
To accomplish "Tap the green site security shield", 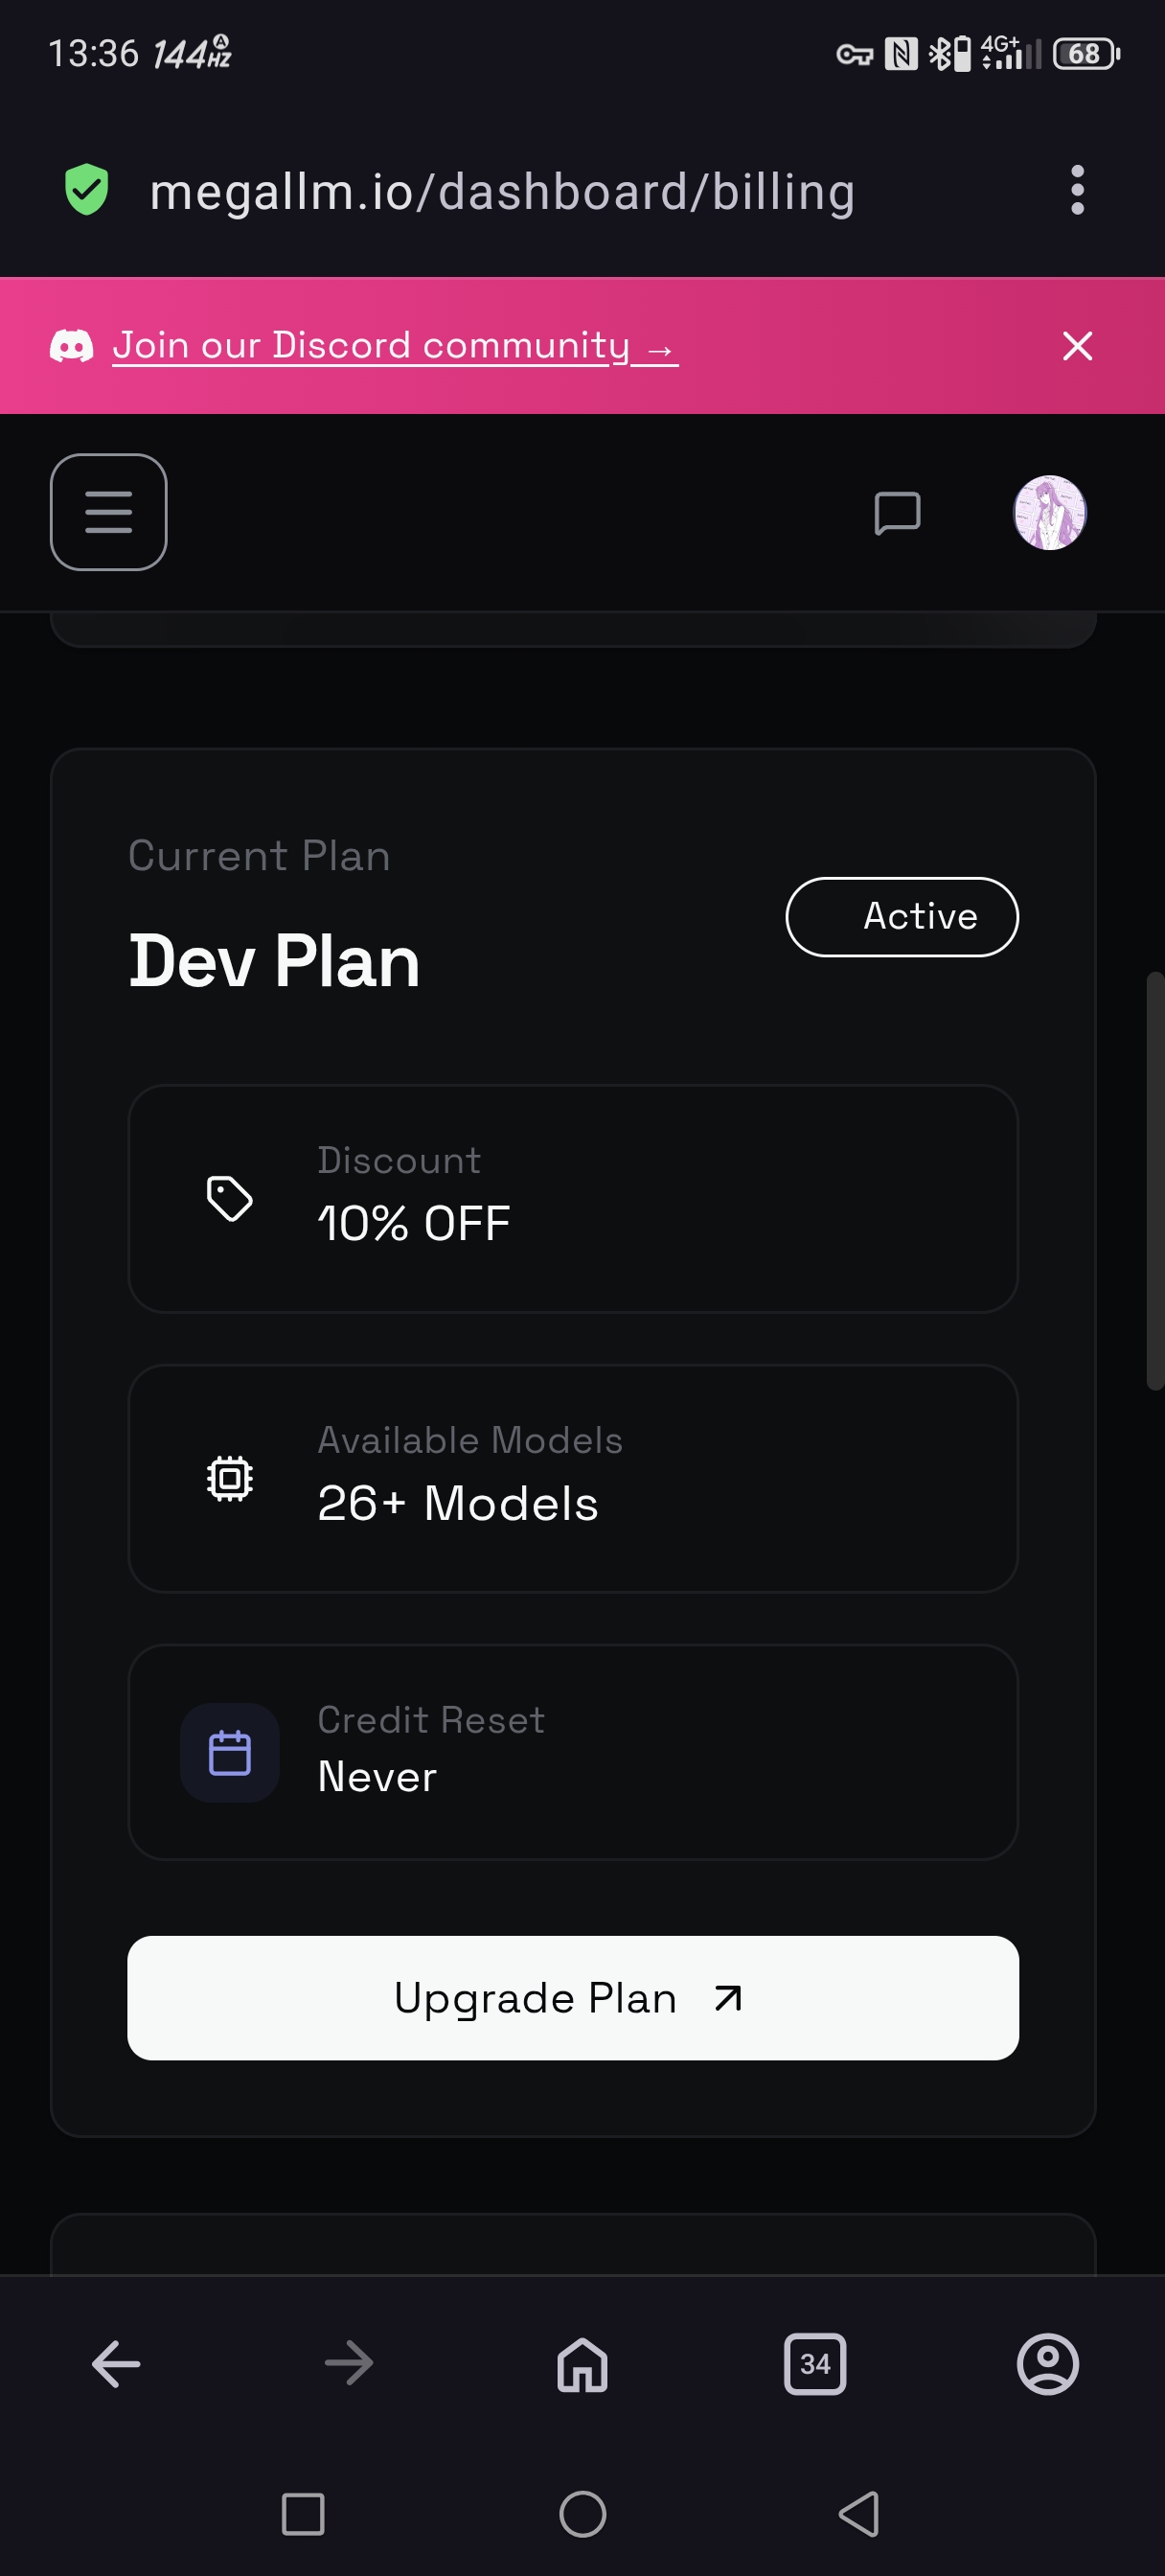I will [x=87, y=190].
